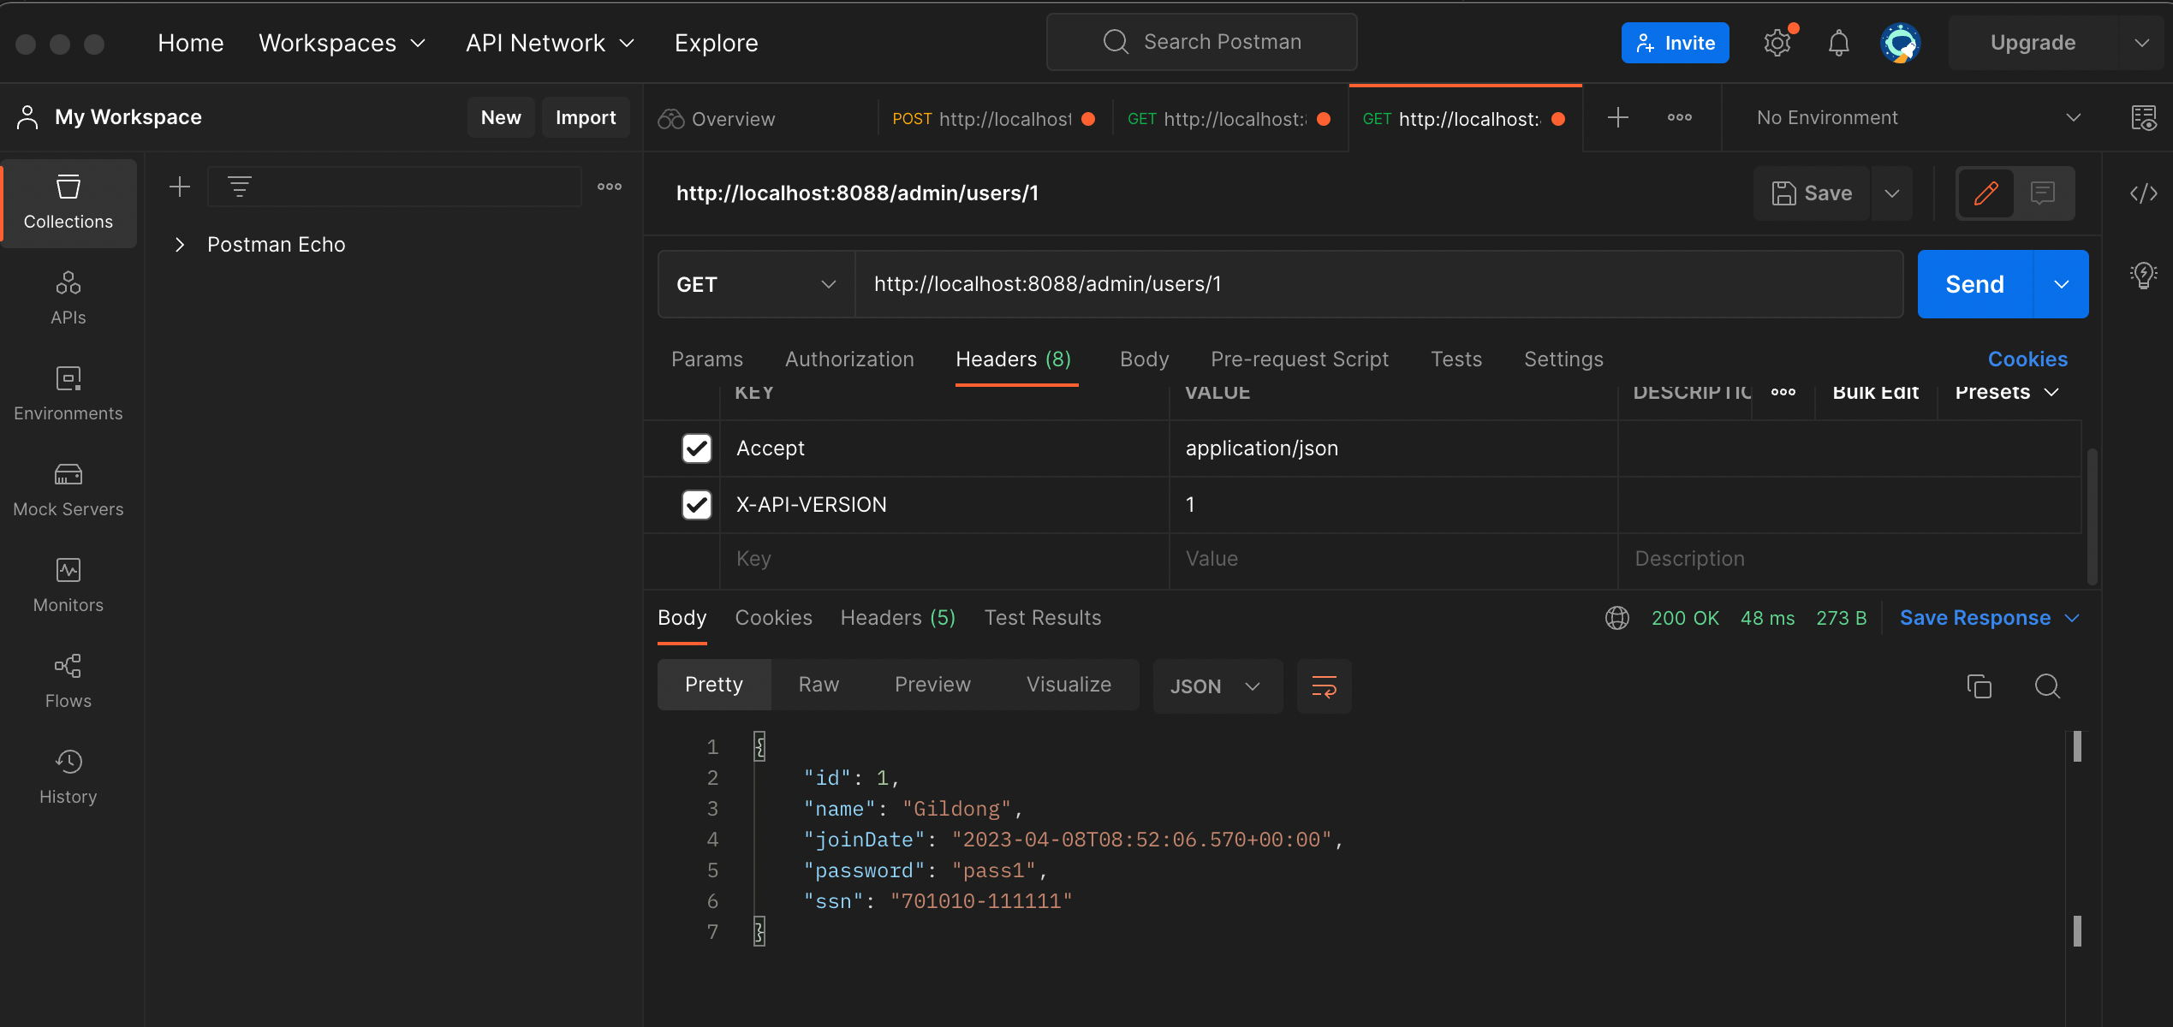Click the Monitors sidebar icon
2173x1027 pixels.
67,582
